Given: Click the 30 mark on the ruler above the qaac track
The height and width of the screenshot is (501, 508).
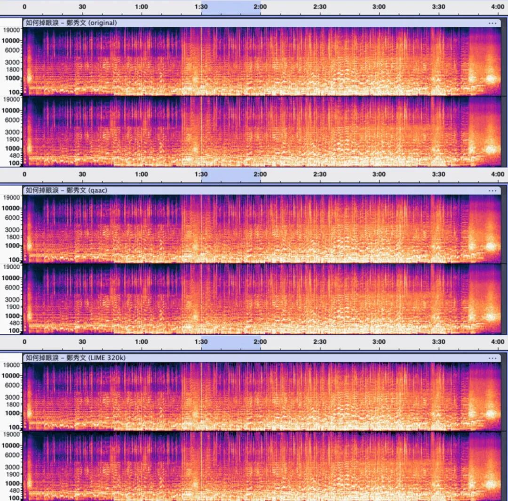Looking at the screenshot, I should click(82, 174).
